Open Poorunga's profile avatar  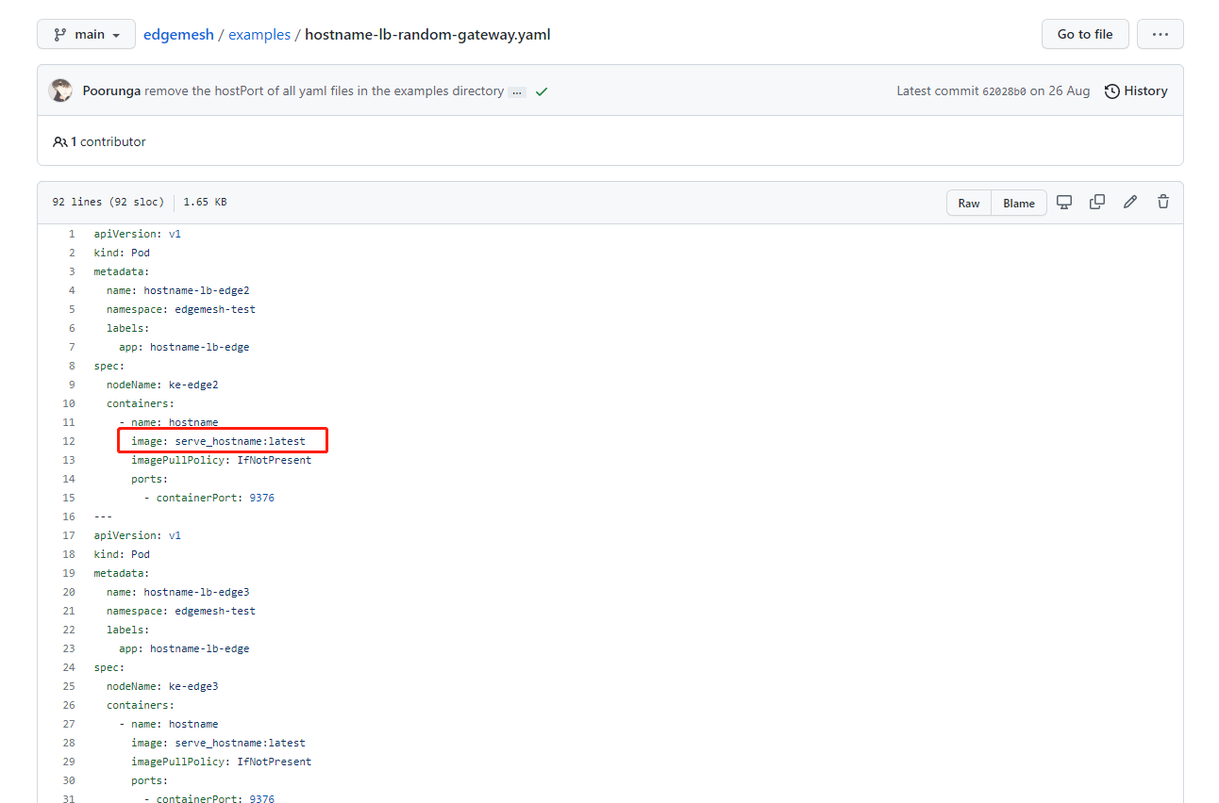point(60,90)
